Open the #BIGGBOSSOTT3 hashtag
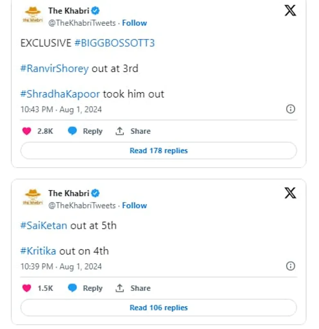The image size is (319, 329). pyautogui.click(x=115, y=43)
